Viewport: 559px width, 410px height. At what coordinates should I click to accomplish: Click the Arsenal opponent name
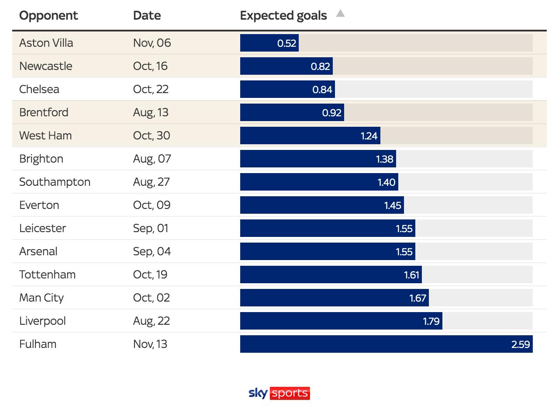(x=38, y=251)
